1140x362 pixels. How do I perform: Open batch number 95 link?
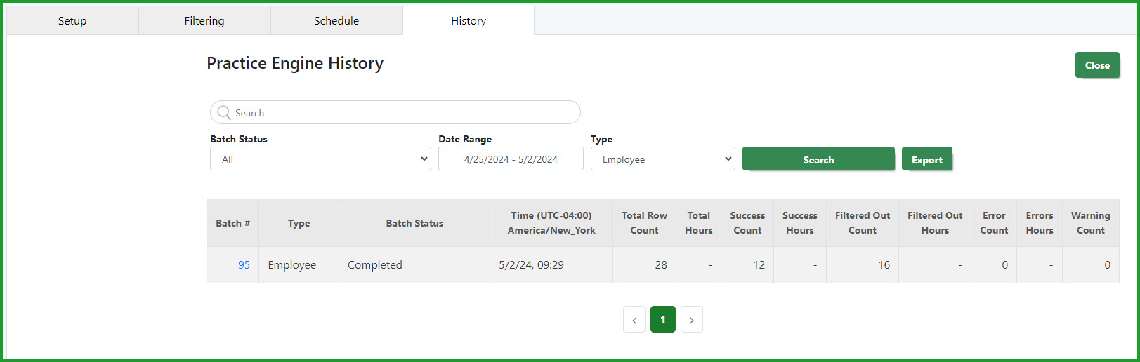click(x=244, y=265)
